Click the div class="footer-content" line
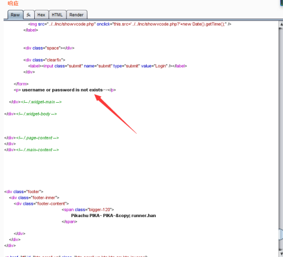283x257 pixels. click(41, 203)
